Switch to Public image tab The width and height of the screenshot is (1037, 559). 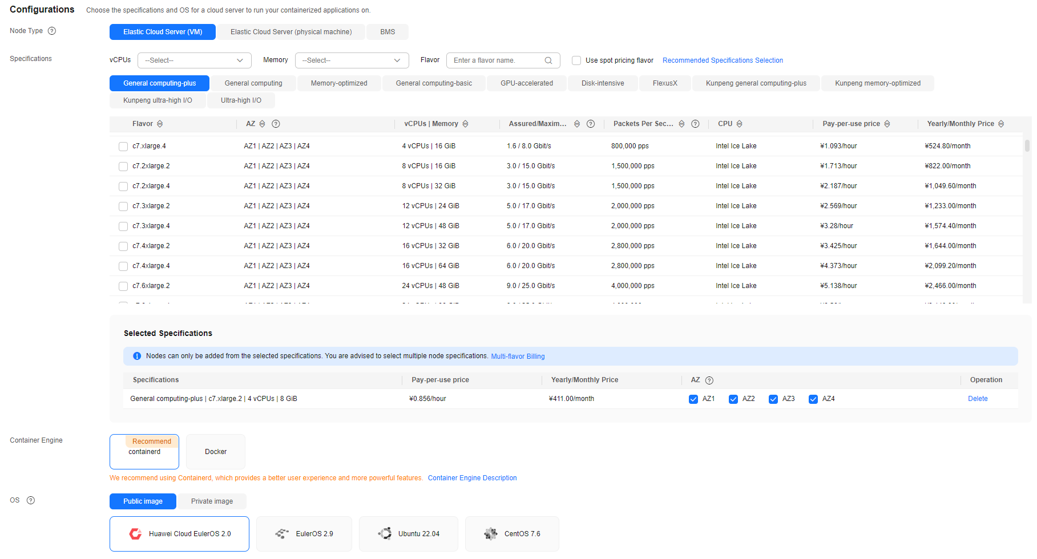[x=143, y=501]
